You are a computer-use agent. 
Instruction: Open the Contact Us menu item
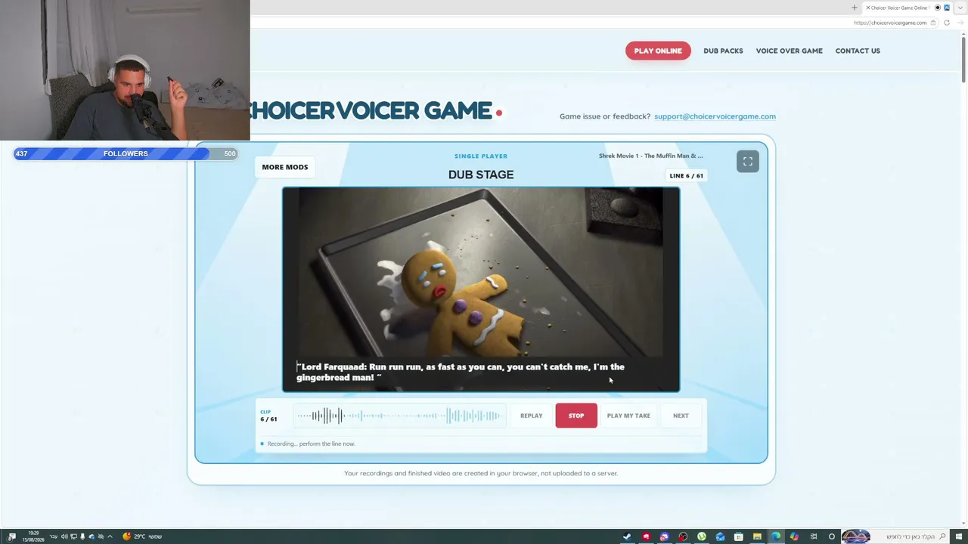coord(858,51)
